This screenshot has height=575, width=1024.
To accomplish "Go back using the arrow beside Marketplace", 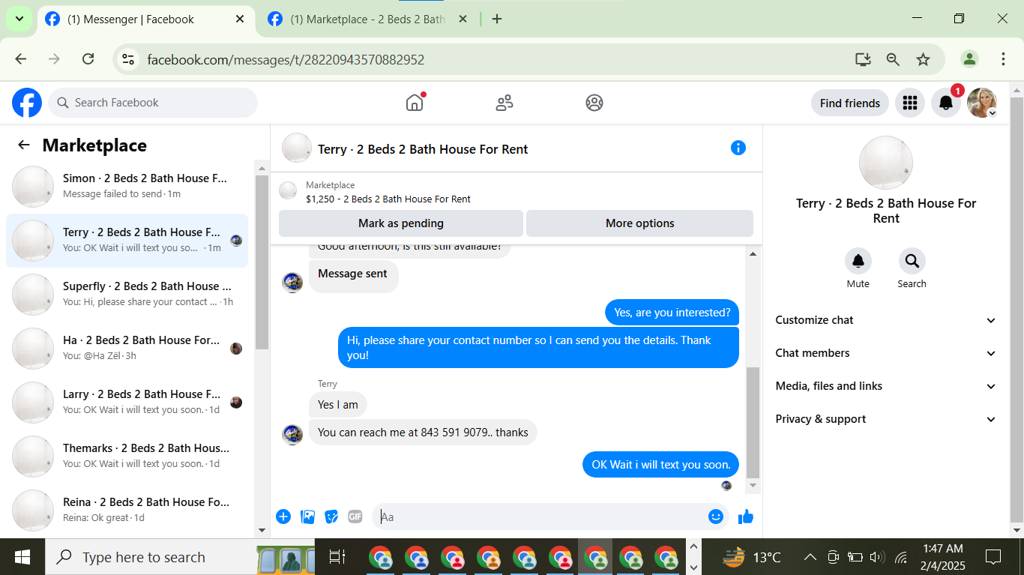I will pos(24,145).
